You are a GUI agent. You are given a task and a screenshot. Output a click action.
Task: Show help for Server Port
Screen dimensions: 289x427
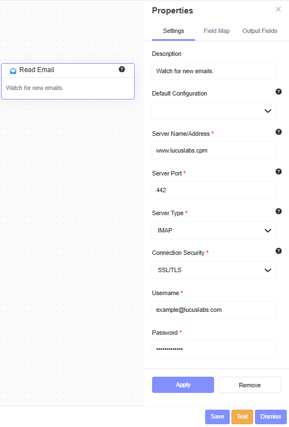pos(278,172)
